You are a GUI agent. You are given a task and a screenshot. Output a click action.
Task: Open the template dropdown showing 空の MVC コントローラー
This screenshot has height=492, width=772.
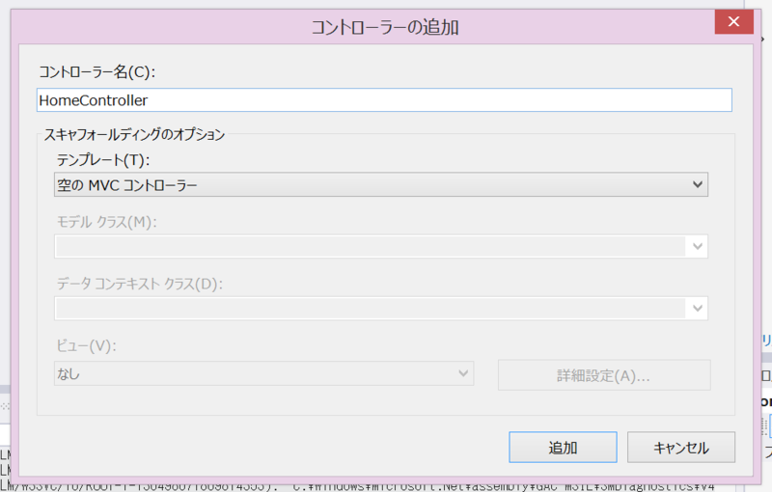(x=380, y=184)
